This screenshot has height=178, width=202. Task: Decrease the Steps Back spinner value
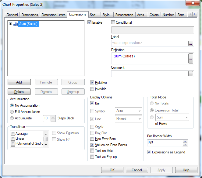(53, 120)
